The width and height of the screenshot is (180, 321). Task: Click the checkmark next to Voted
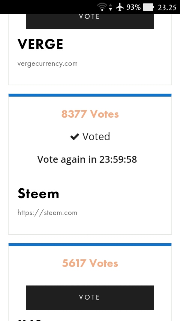(x=75, y=137)
